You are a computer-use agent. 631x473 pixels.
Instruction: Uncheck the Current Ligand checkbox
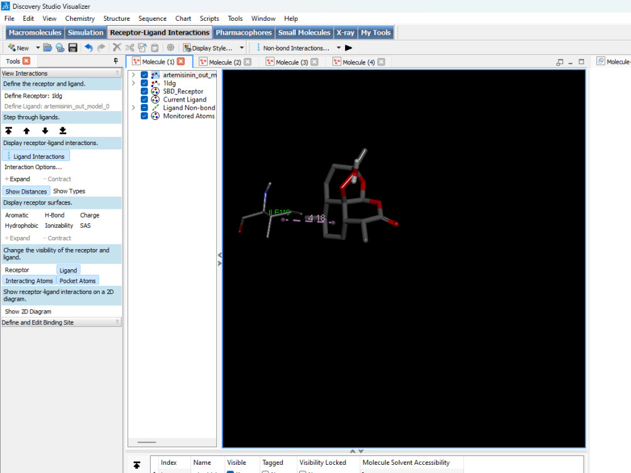(144, 99)
